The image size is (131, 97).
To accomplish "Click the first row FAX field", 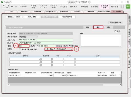I will click(69, 59).
